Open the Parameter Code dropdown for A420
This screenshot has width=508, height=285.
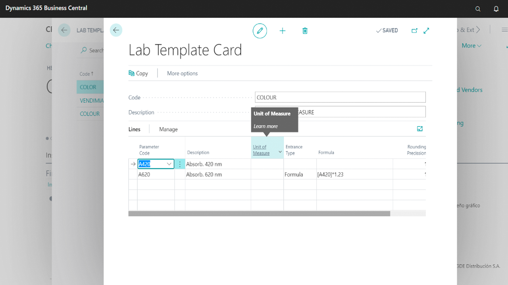tap(169, 164)
